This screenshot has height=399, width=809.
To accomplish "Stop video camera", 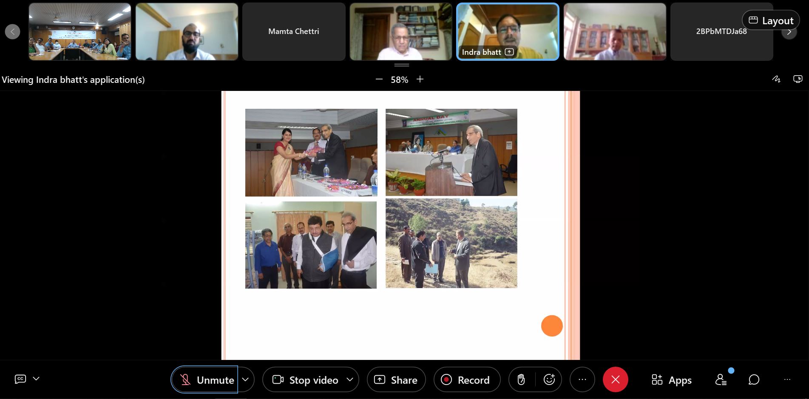I will (304, 379).
